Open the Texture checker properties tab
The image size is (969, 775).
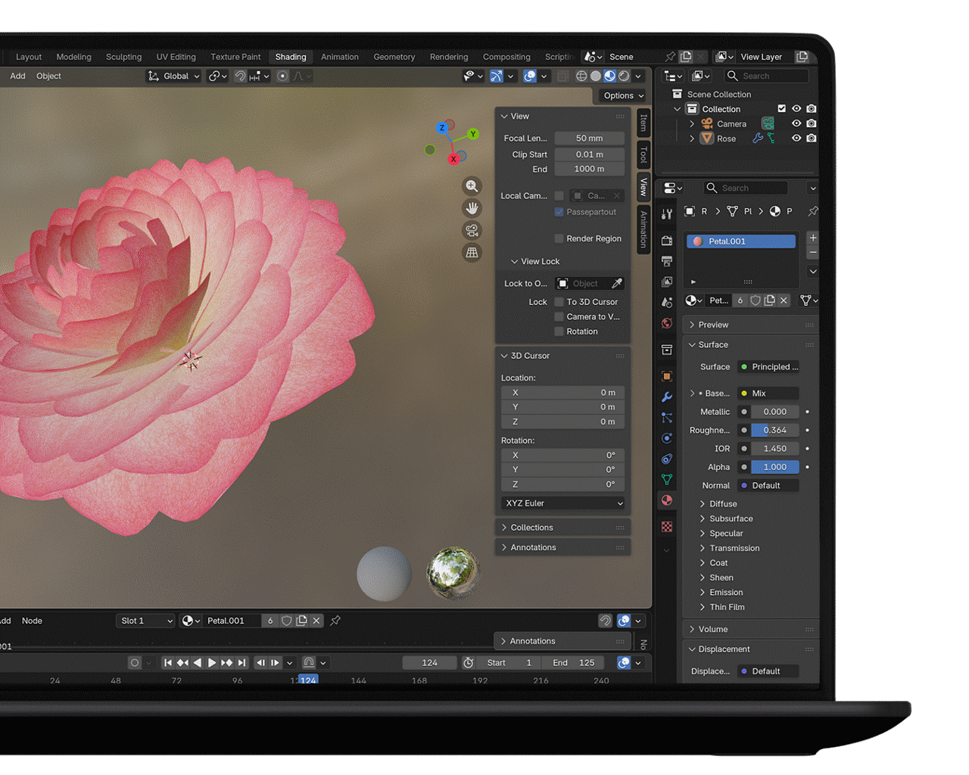point(667,527)
